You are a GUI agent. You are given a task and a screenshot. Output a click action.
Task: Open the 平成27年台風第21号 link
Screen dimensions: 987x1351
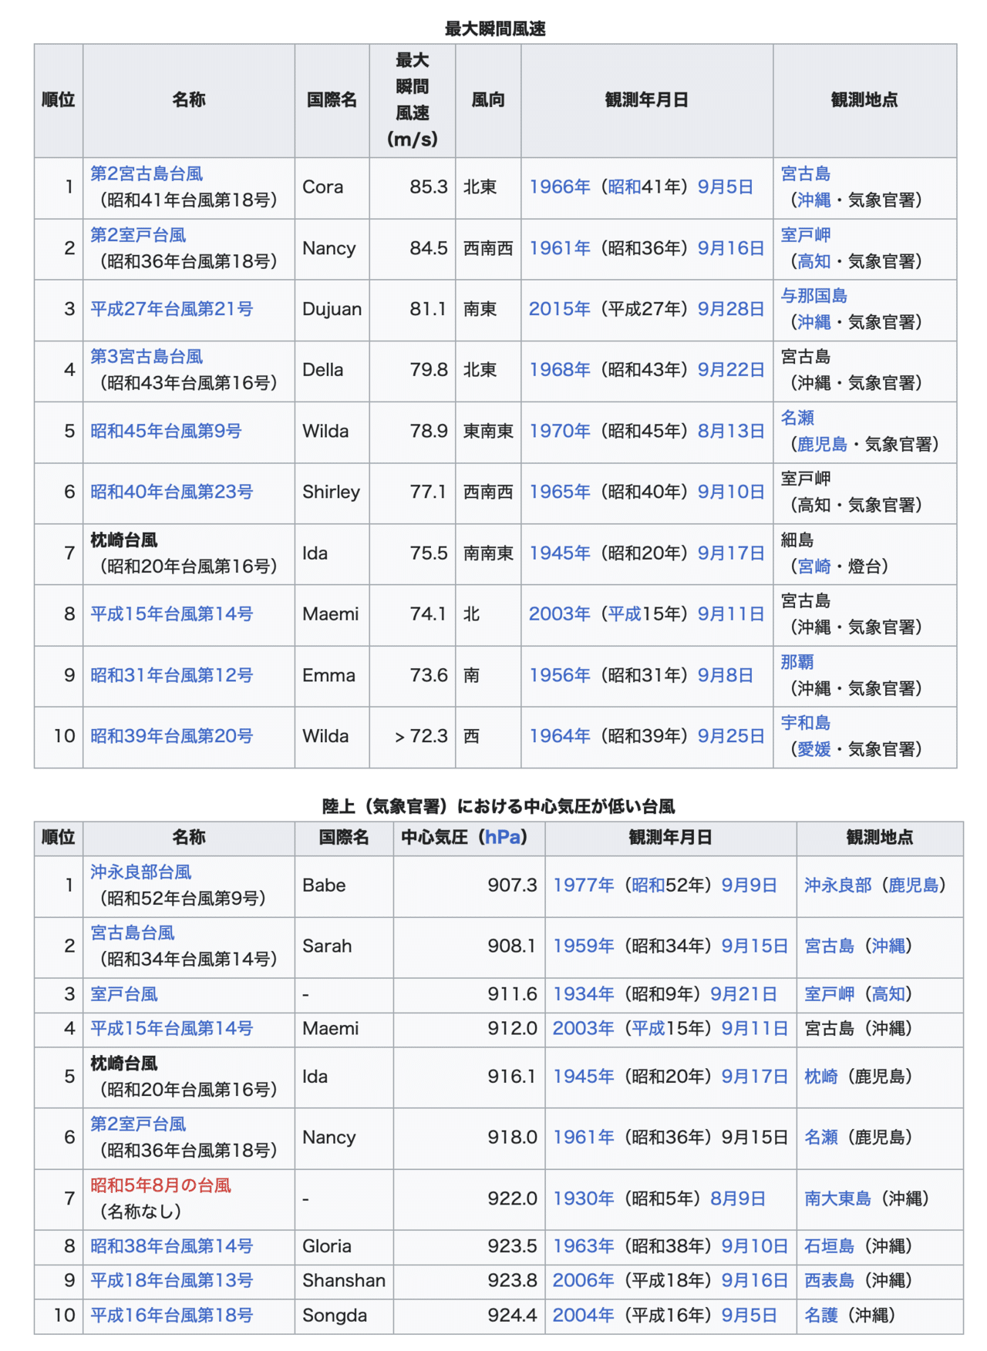(171, 309)
